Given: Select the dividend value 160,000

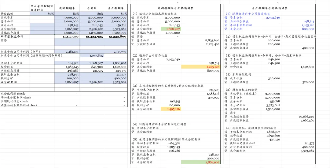Looking at the screenshot, I should tap(174, 105).
